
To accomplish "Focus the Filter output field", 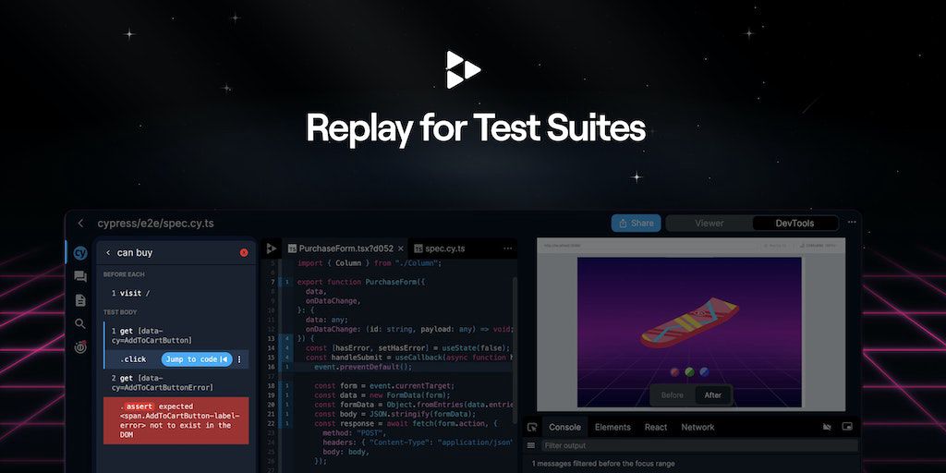I will point(698,445).
